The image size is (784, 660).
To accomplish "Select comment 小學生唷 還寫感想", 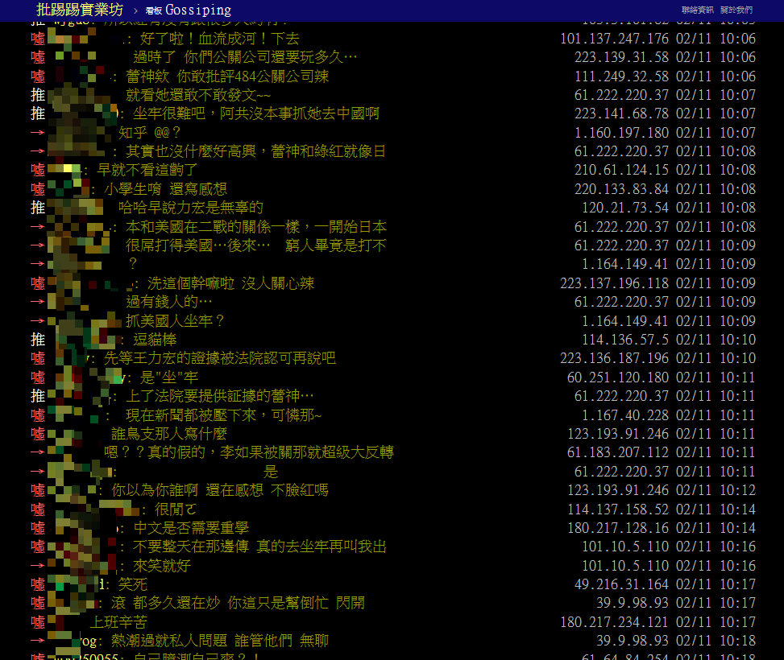I will 165,189.
